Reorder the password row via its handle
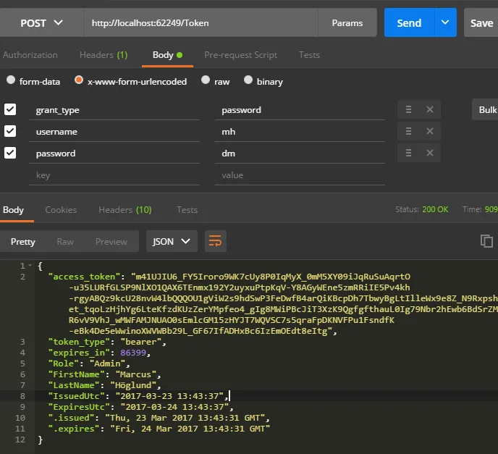 pos(408,153)
